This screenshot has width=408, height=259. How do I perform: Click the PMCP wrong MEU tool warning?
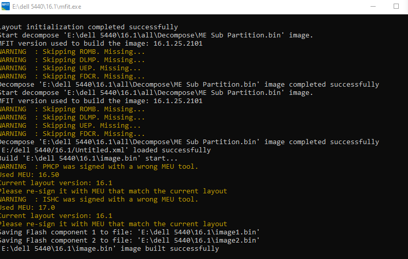[99, 166]
